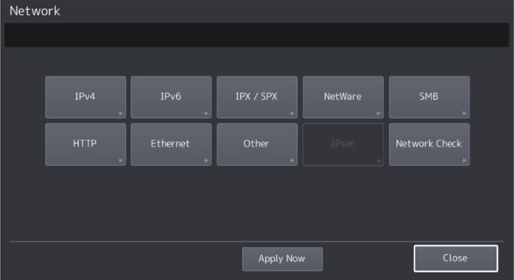The width and height of the screenshot is (515, 280).
Task: Click the arrow indicator on HTTP button
Action: tap(121, 161)
